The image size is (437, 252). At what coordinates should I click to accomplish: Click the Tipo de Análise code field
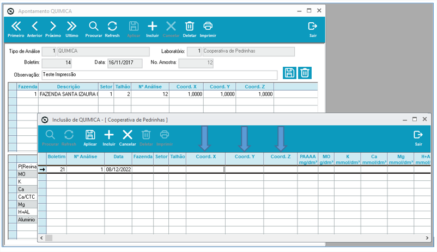click(x=49, y=51)
